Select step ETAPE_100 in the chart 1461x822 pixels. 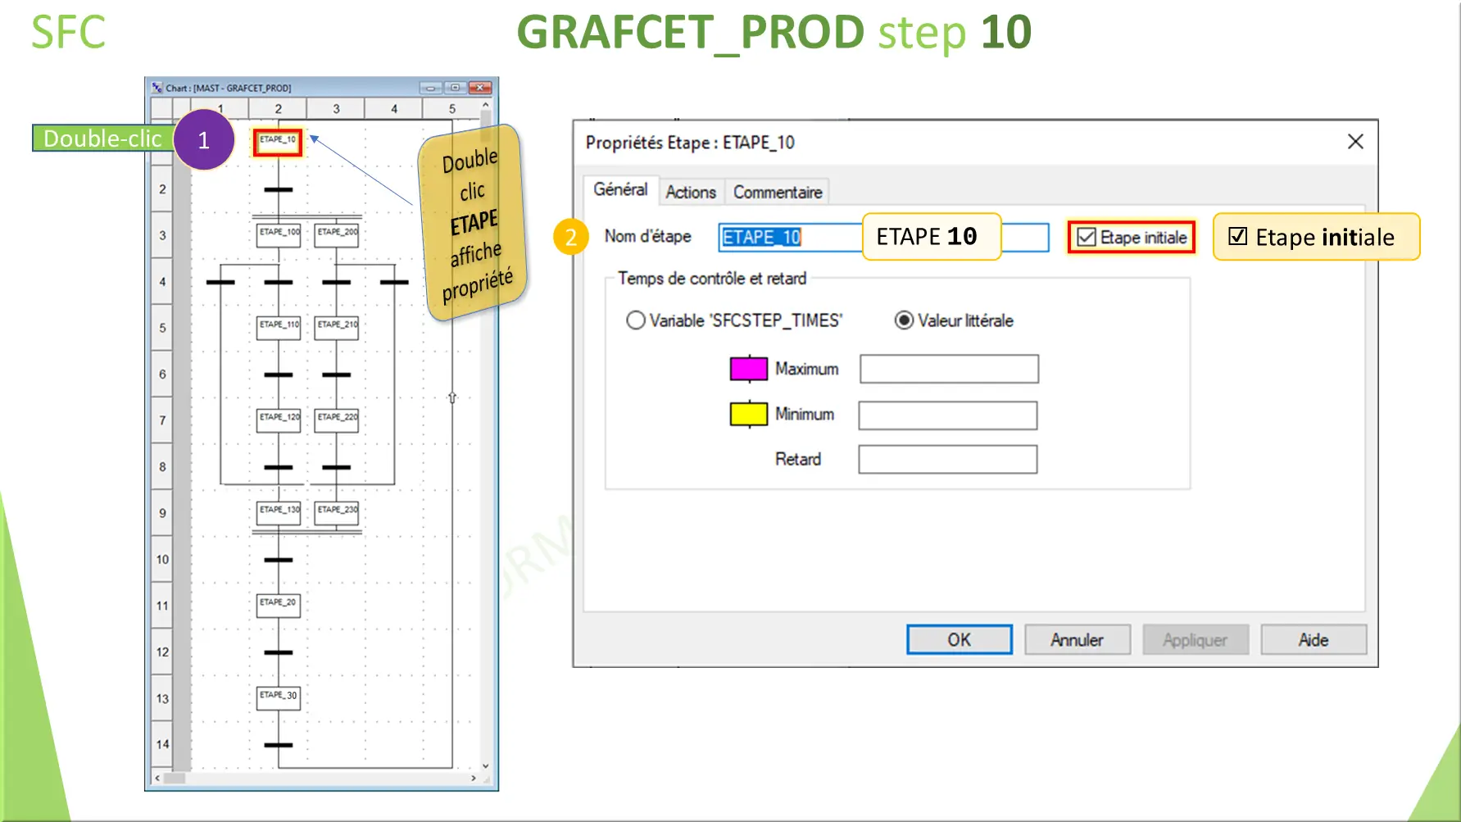click(279, 233)
